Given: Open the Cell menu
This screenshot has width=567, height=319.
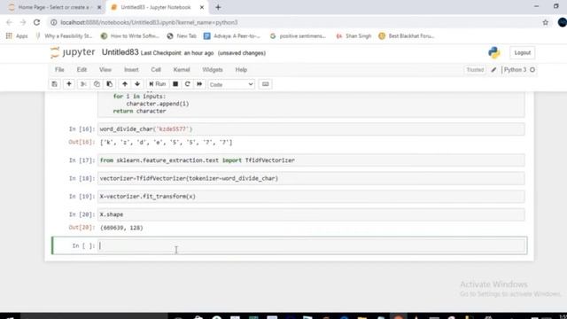Looking at the screenshot, I should 156,70.
